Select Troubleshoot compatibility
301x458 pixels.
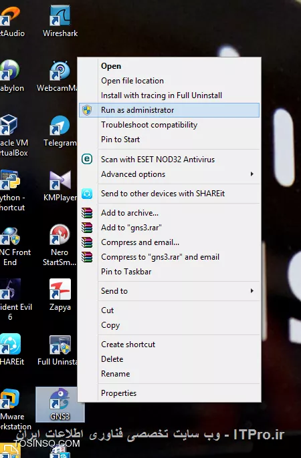tap(169, 125)
